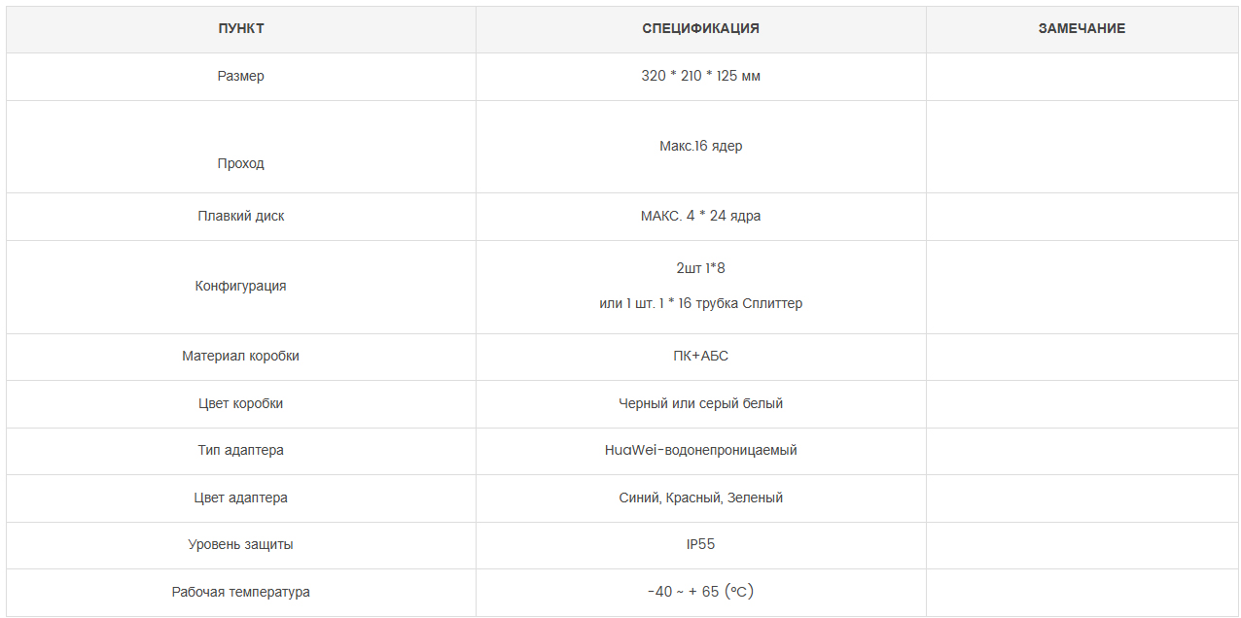Click the СПЕЦИФИКАЦИЯ column header
The height and width of the screenshot is (618, 1241).
click(700, 29)
